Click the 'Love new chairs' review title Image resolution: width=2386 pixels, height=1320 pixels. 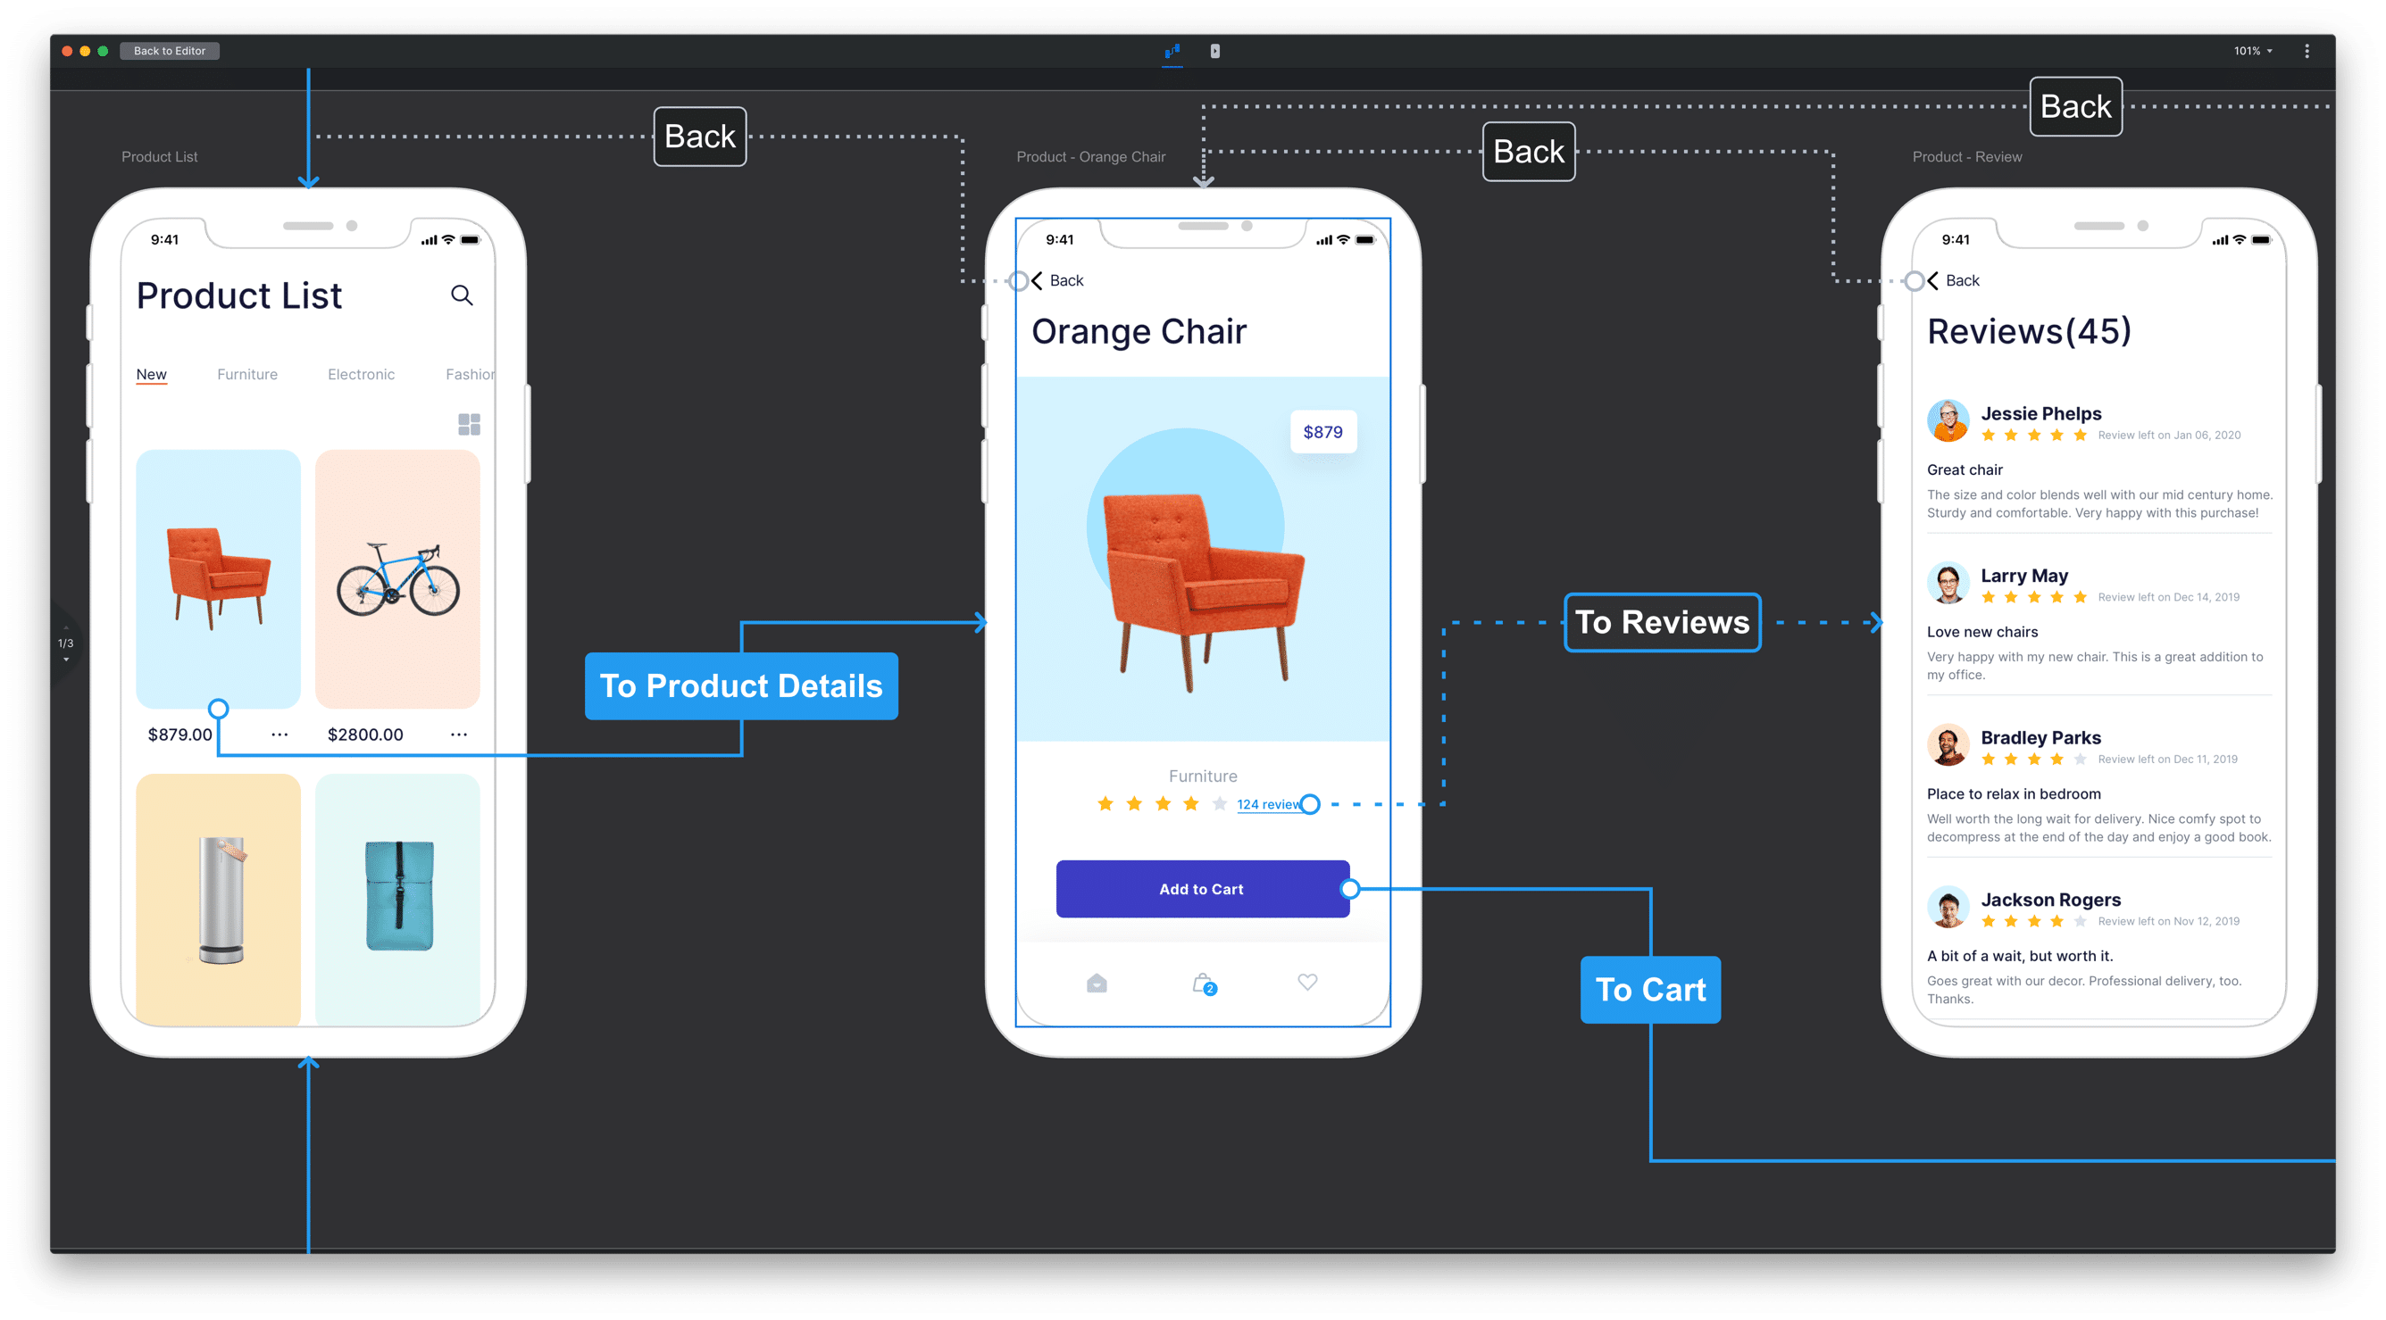1982,632
